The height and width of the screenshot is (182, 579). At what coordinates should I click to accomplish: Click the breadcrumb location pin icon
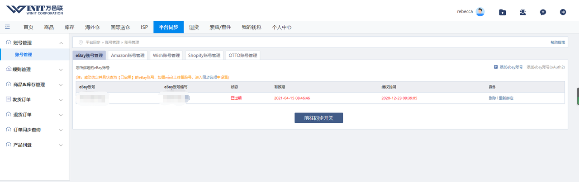tap(81, 42)
